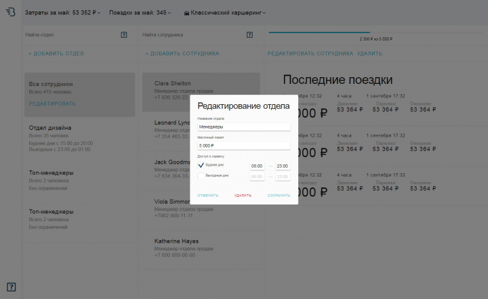Select Все сотрудники department

pos(80,95)
